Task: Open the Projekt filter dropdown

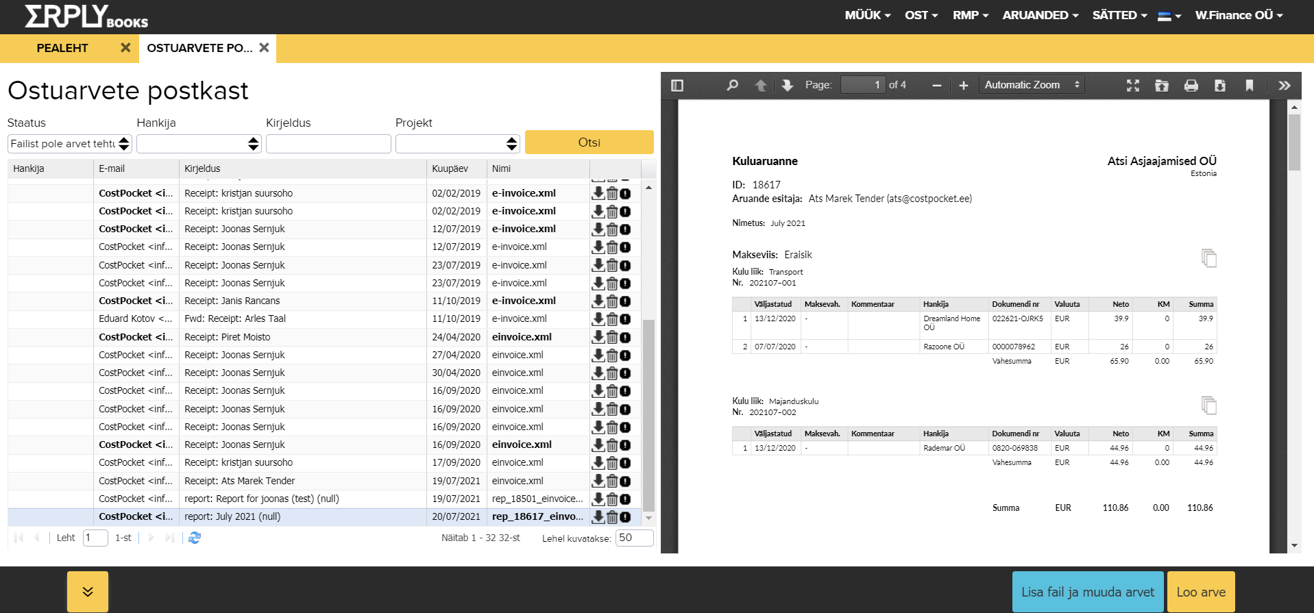Action: coord(458,144)
